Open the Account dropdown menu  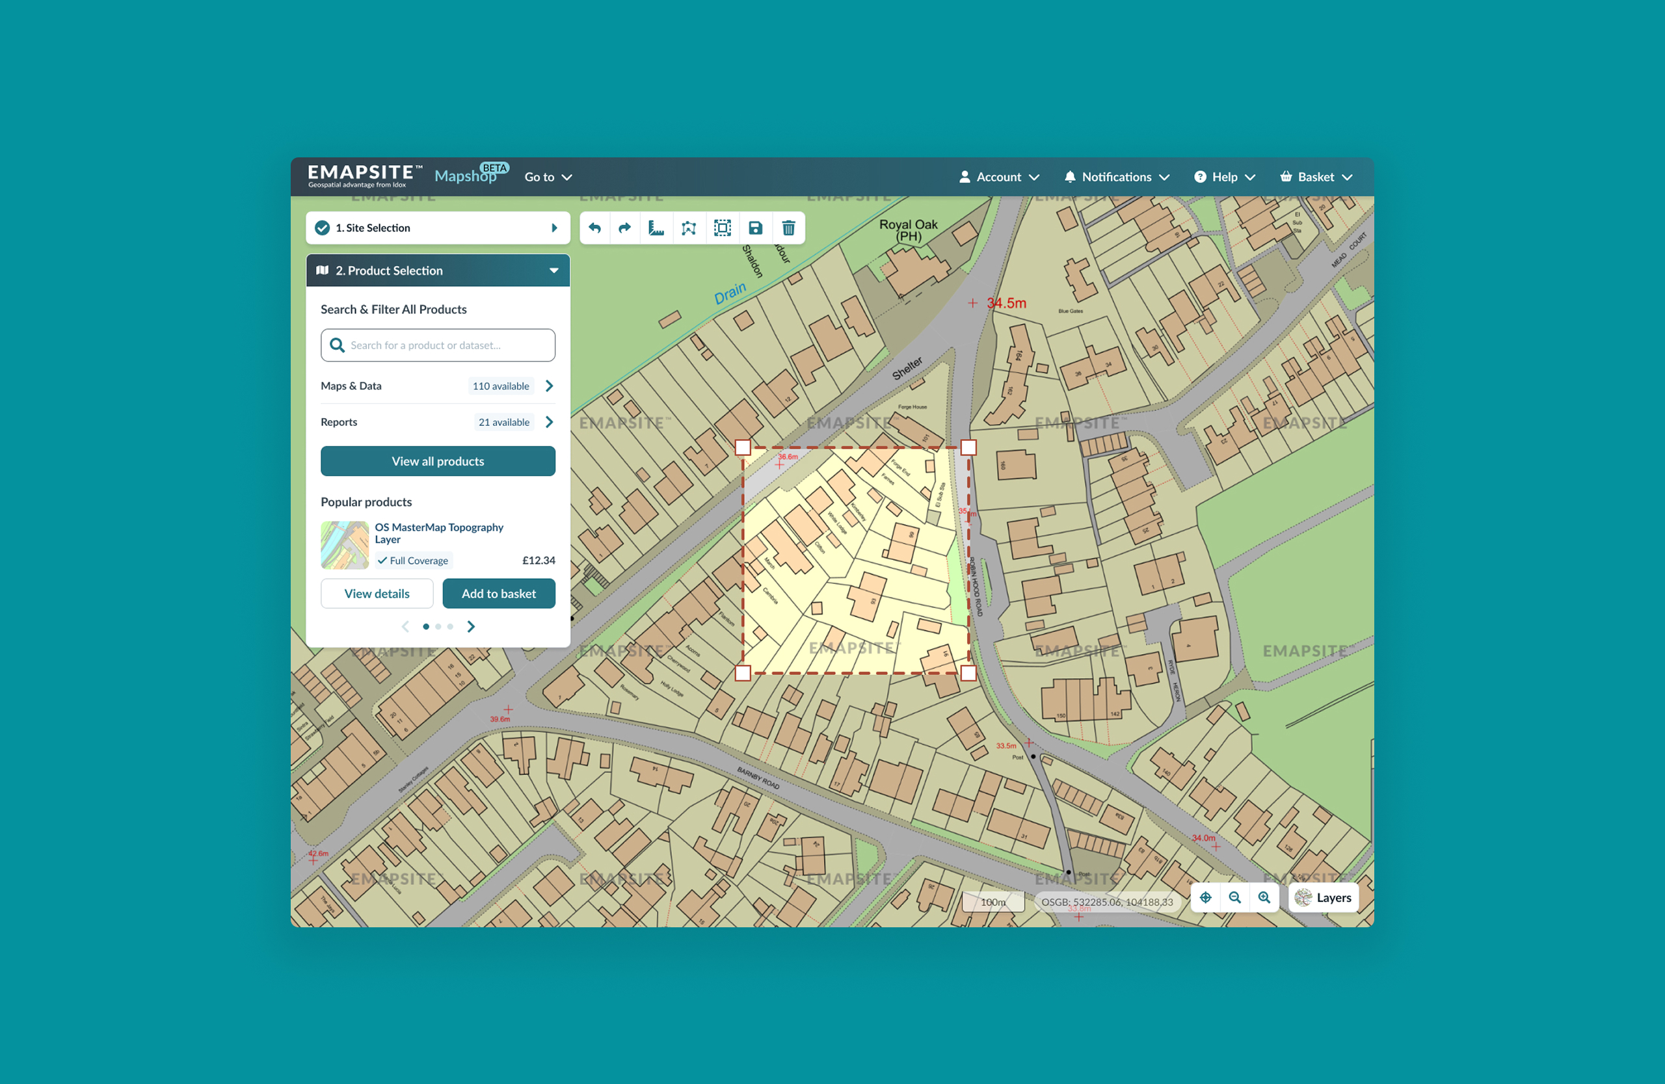pyautogui.click(x=998, y=177)
